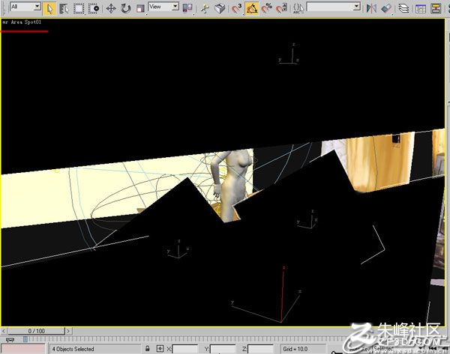Click the '0 / 100' time slider handle
This screenshot has height=354, width=450.
tap(36, 331)
